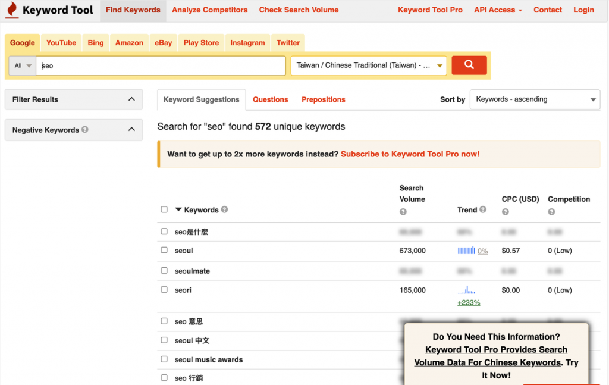Image resolution: width=609 pixels, height=385 pixels.
Task: Open the Questions tab
Action: point(271,99)
